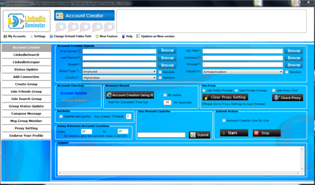Click the Last Names input field

point(119,58)
